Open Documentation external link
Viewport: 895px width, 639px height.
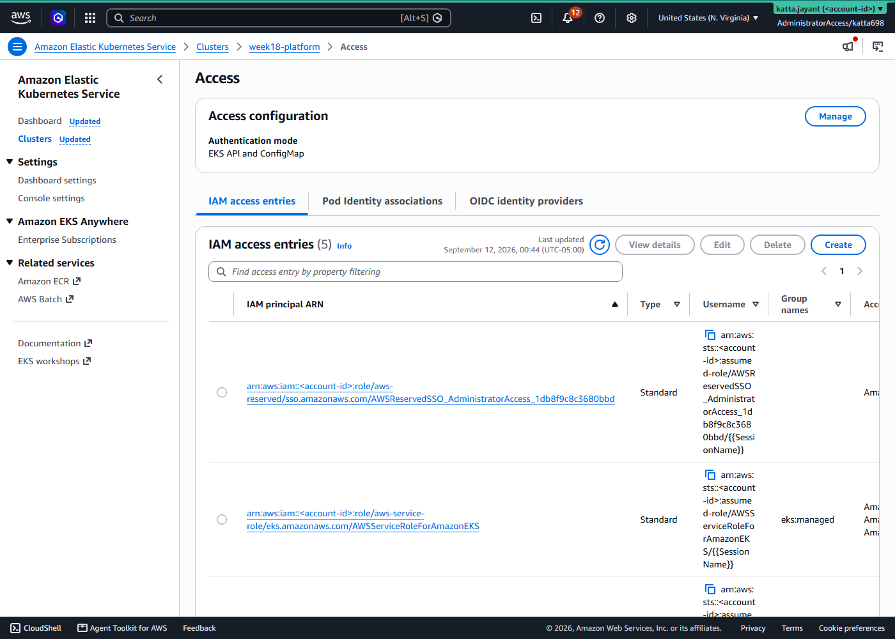(x=55, y=343)
